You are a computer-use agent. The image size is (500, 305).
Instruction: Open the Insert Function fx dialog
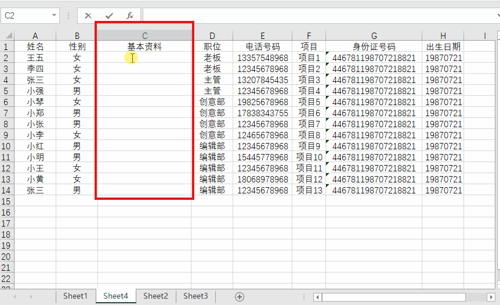[130, 16]
